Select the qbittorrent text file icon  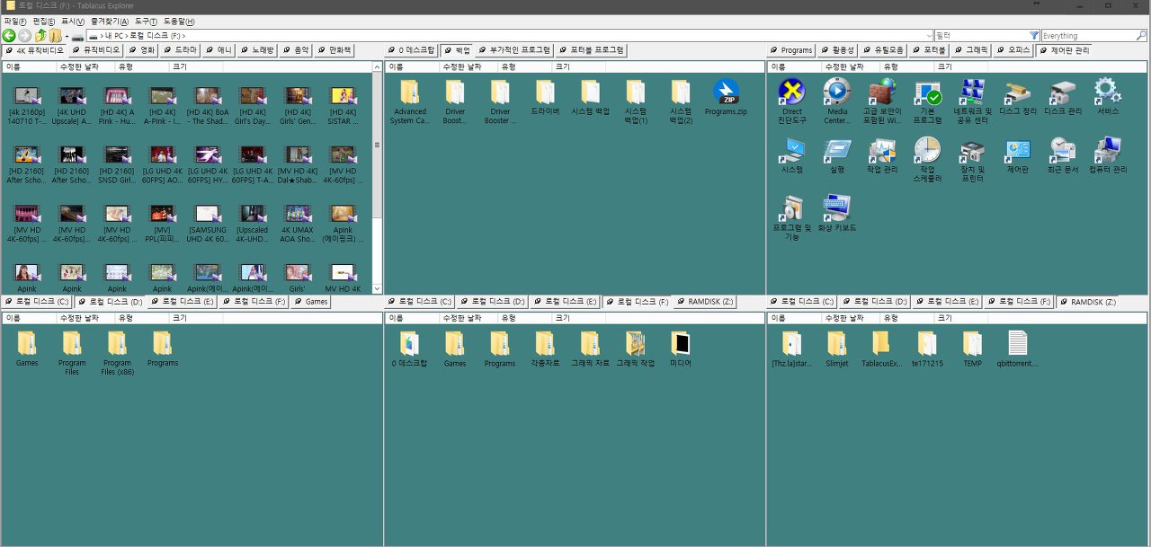click(x=1017, y=343)
